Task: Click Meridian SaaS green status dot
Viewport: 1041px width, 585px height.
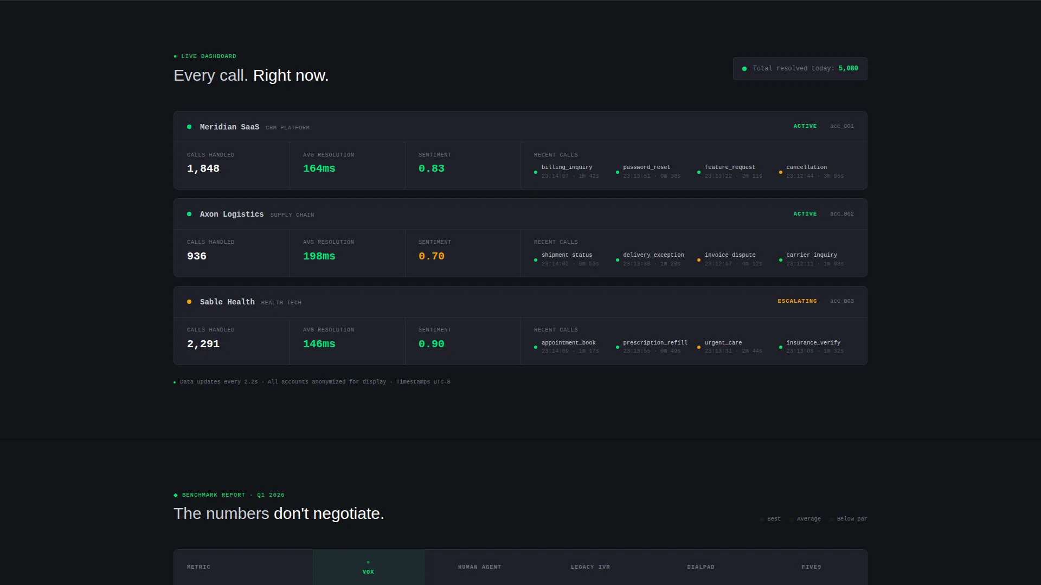Action: tap(189, 127)
